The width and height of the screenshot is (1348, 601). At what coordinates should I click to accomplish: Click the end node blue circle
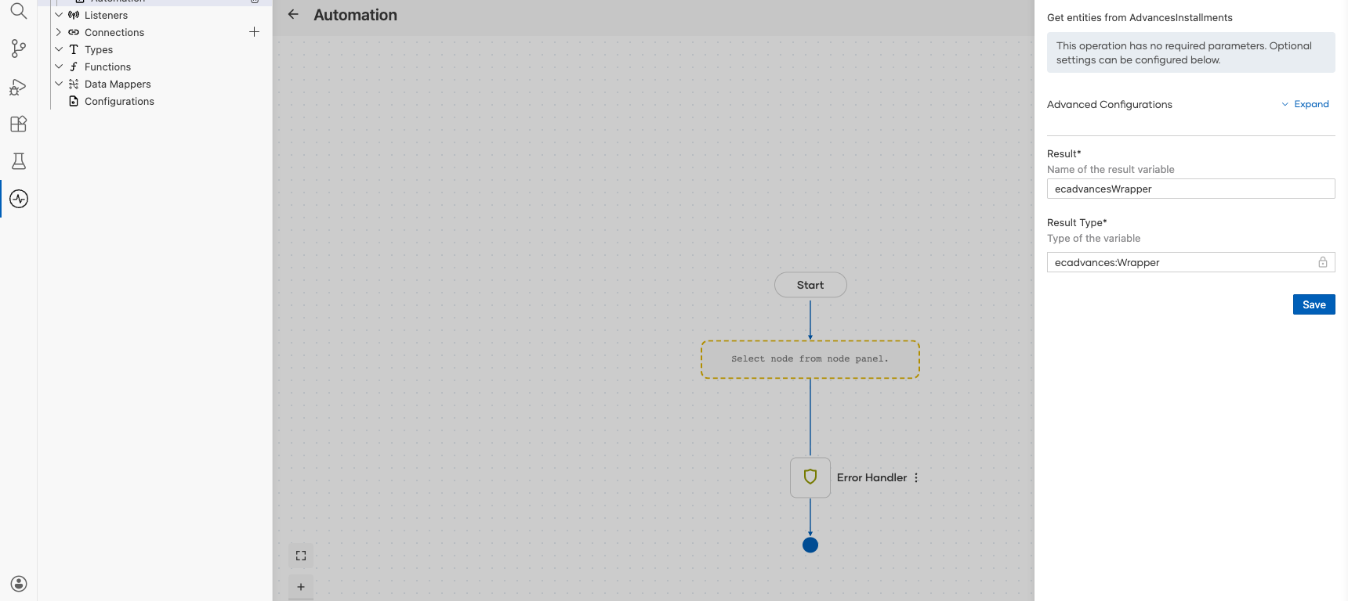tap(810, 545)
